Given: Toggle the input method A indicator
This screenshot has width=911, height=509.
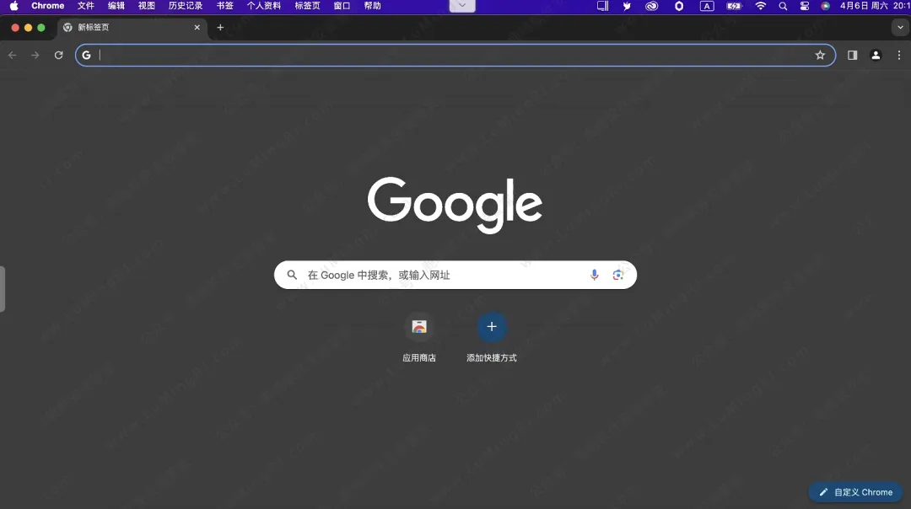Looking at the screenshot, I should (707, 6).
